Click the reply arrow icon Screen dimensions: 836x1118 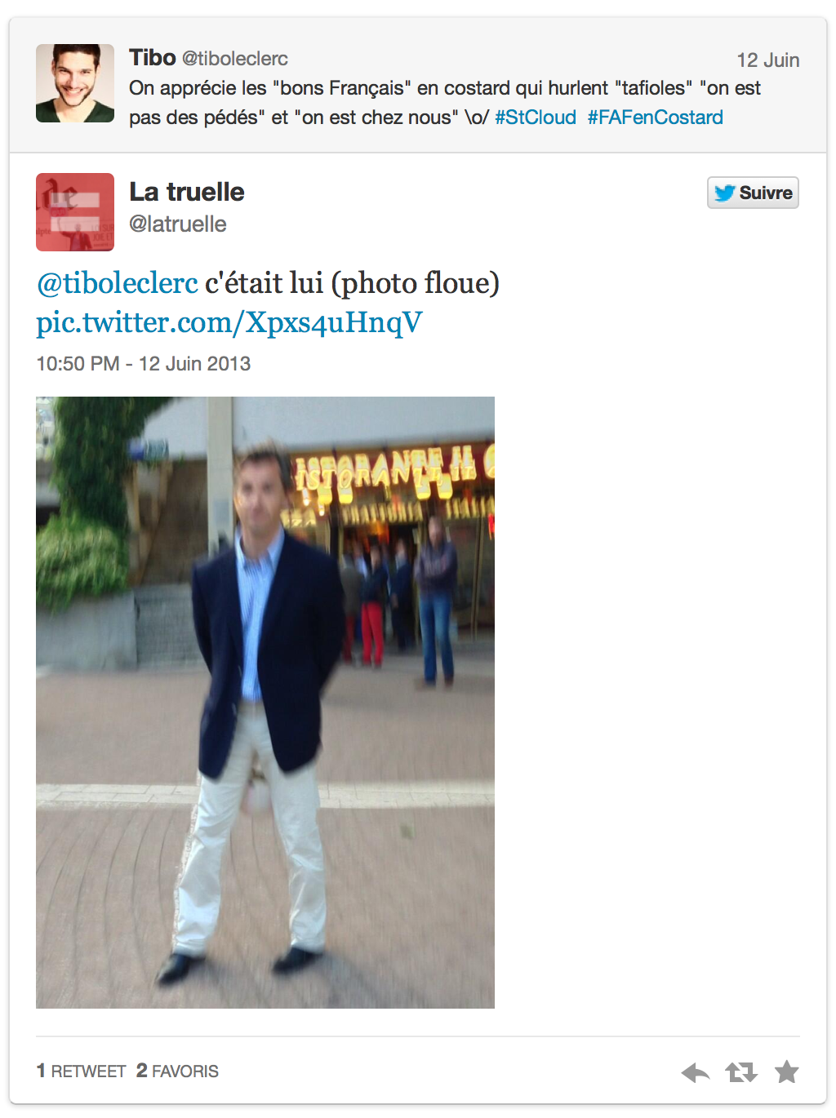coord(696,1072)
